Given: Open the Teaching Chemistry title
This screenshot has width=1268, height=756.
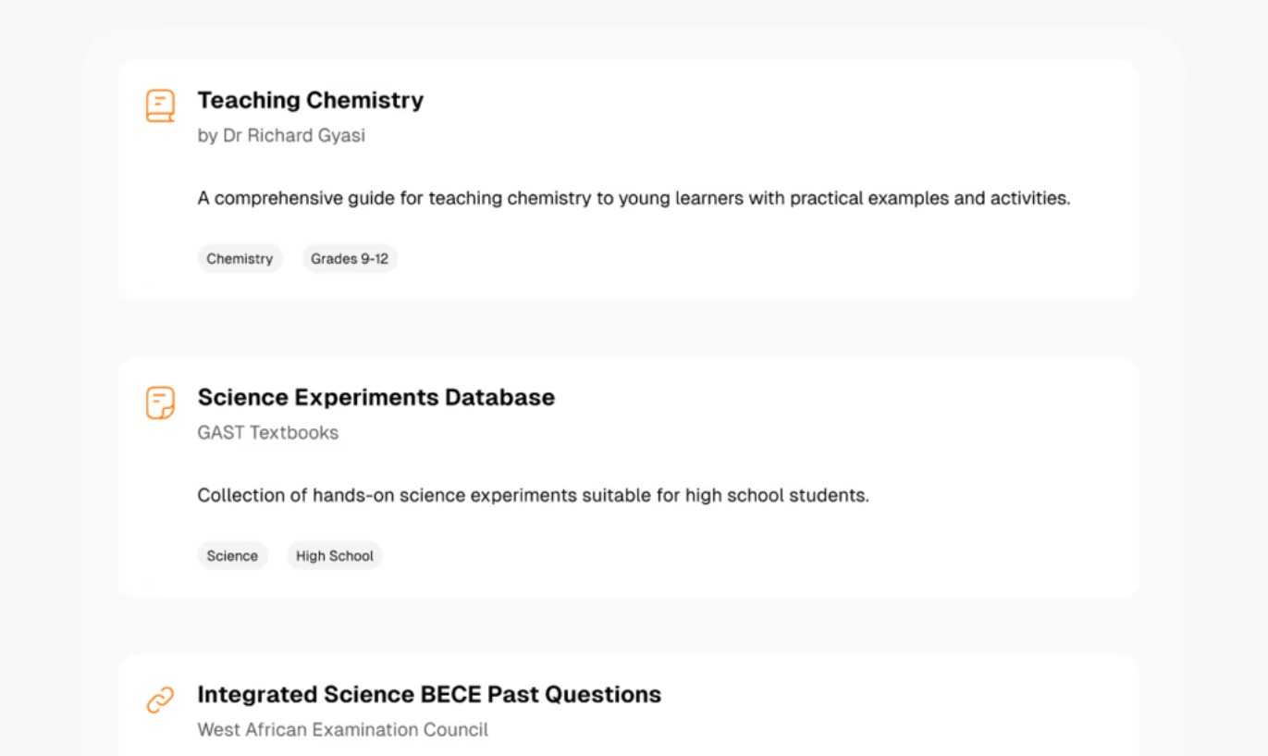Looking at the screenshot, I should (x=310, y=100).
